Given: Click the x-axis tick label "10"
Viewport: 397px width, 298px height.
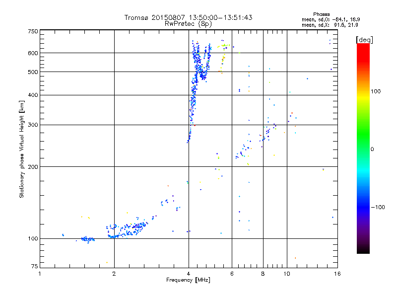Looking at the screenshot, I should click(x=287, y=274).
